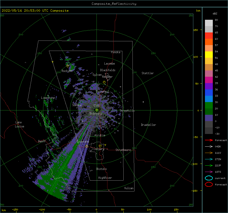Select the 39 dBZ purple swatch
The image size is (228, 213).
click(209, 86)
